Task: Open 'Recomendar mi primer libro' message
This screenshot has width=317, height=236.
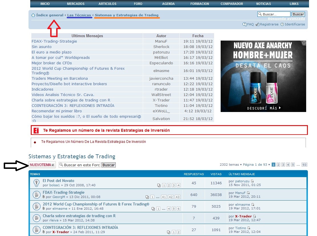Action: coord(57,111)
